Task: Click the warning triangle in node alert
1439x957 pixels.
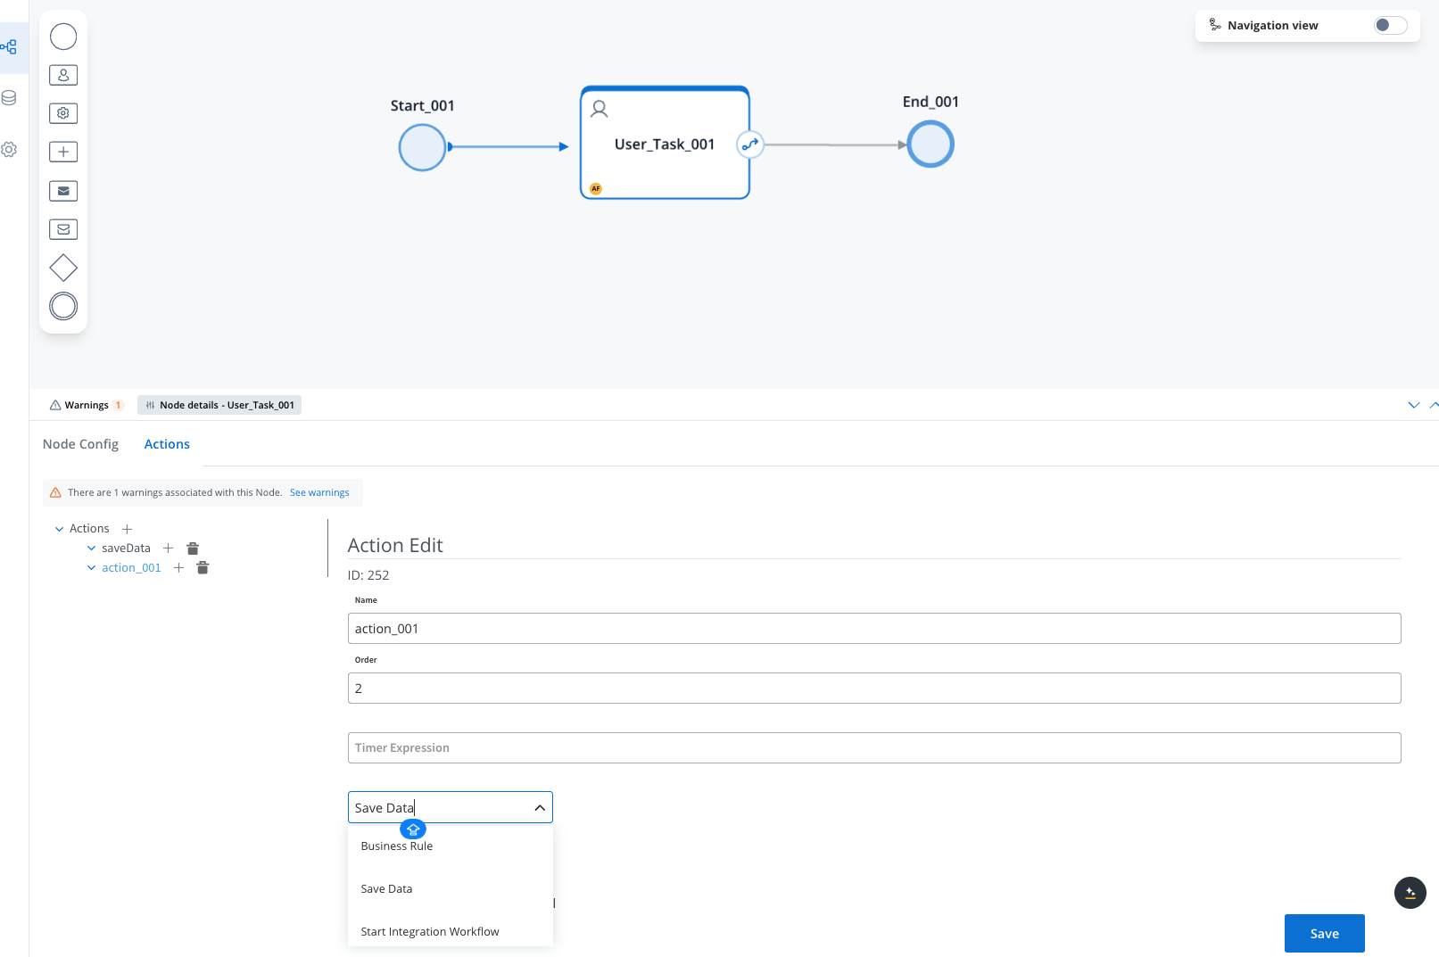Action: tap(55, 492)
